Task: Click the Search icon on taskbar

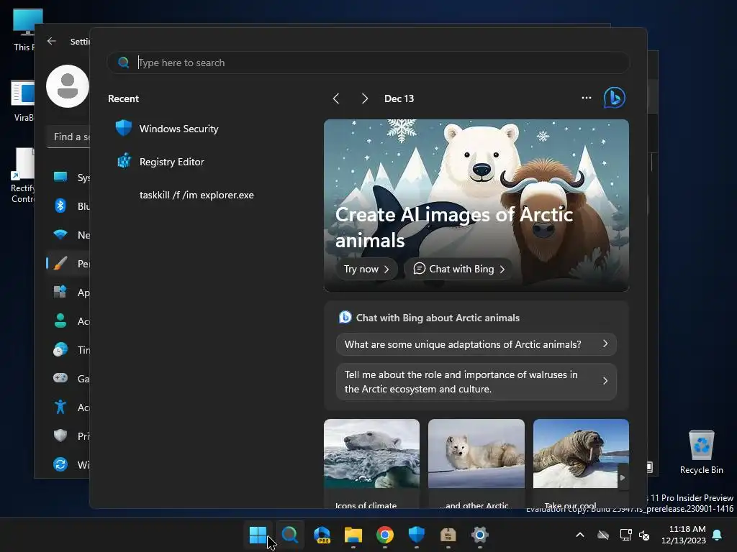Action: [x=289, y=535]
